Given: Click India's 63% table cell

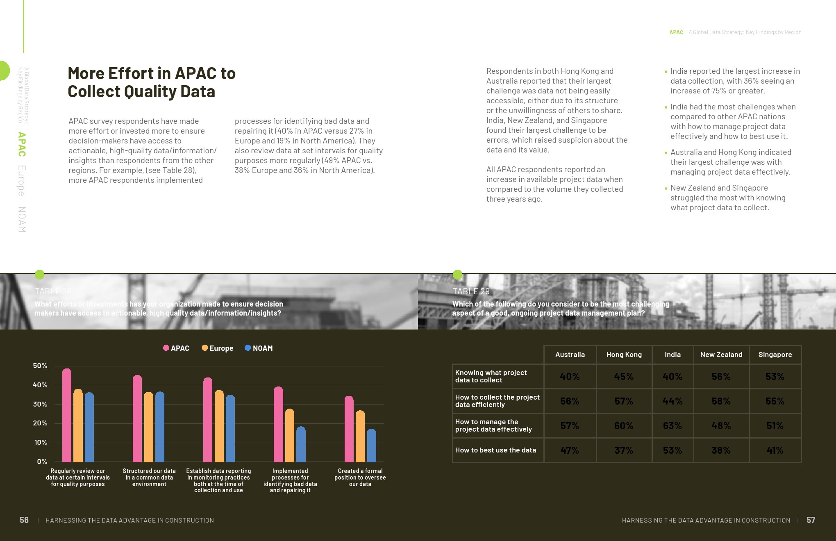Looking at the screenshot, I should point(672,426).
